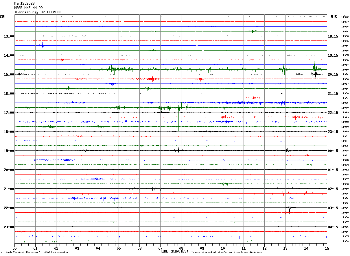The image size is (350, 256).
Task: Select minute tick label 13 on the axis
Action: tap(285, 248)
